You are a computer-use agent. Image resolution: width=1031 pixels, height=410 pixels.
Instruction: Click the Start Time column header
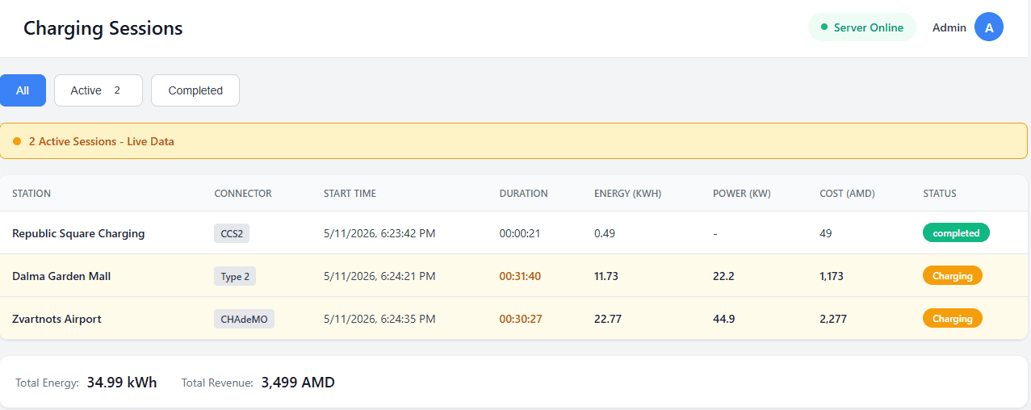[x=350, y=194]
